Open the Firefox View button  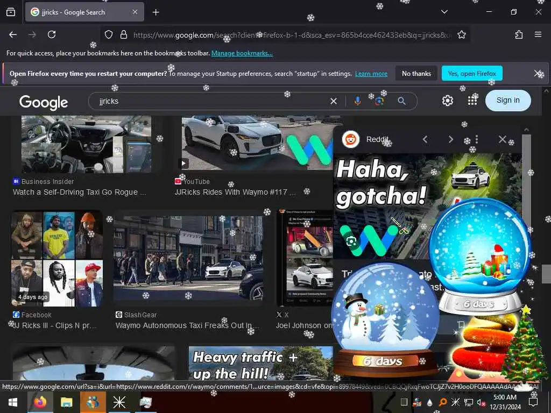(x=11, y=12)
